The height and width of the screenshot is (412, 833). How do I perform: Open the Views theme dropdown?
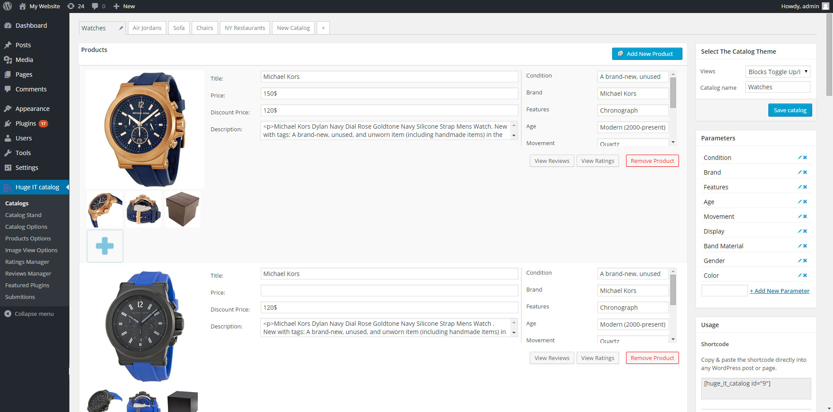(778, 72)
